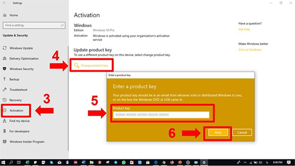Click the Windows Update refresh icon
The width and height of the screenshot is (295, 166).
5,48
